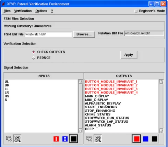
Task: Click the Browse... button
Action: [x=84, y=34]
